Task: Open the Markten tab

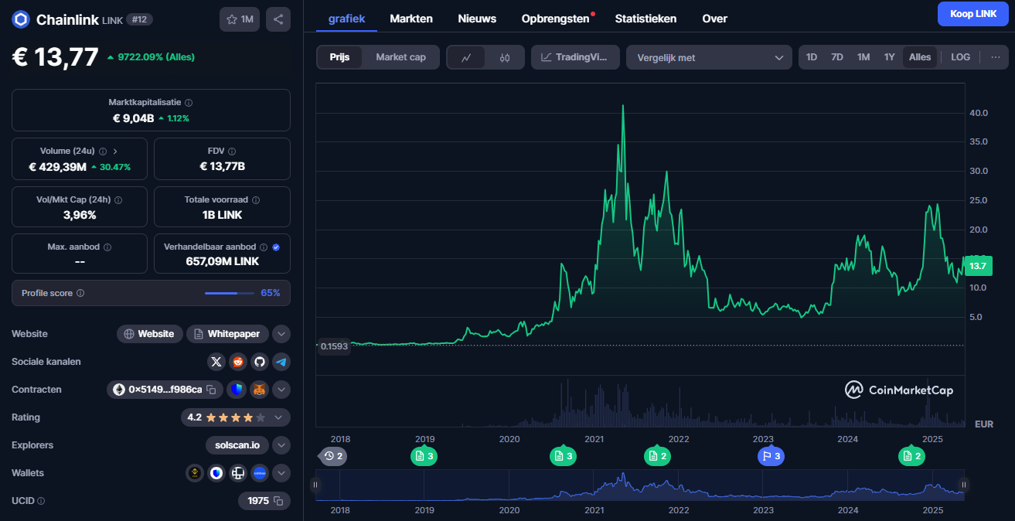Action: coord(411,19)
